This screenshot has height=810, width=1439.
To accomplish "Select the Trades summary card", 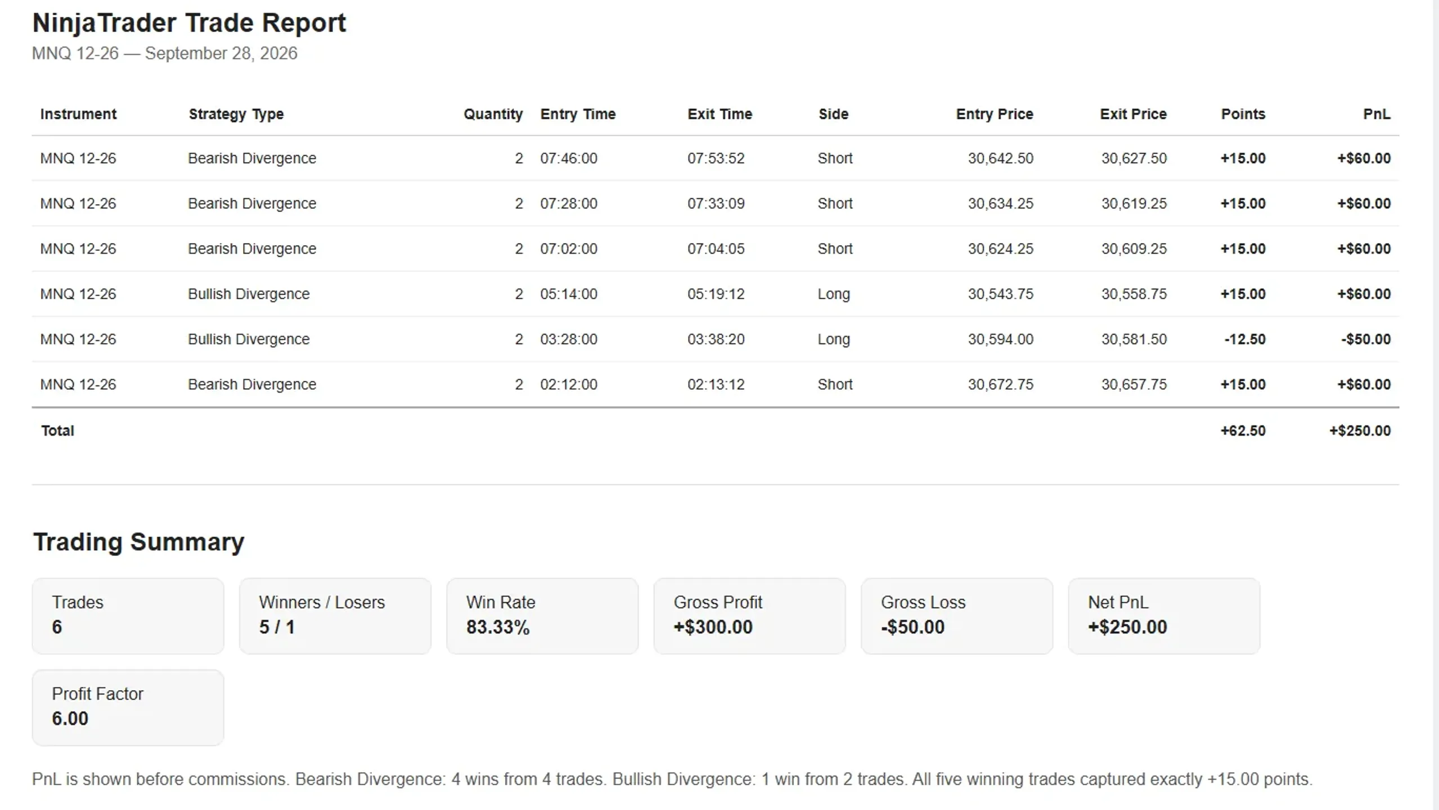I will coord(128,616).
